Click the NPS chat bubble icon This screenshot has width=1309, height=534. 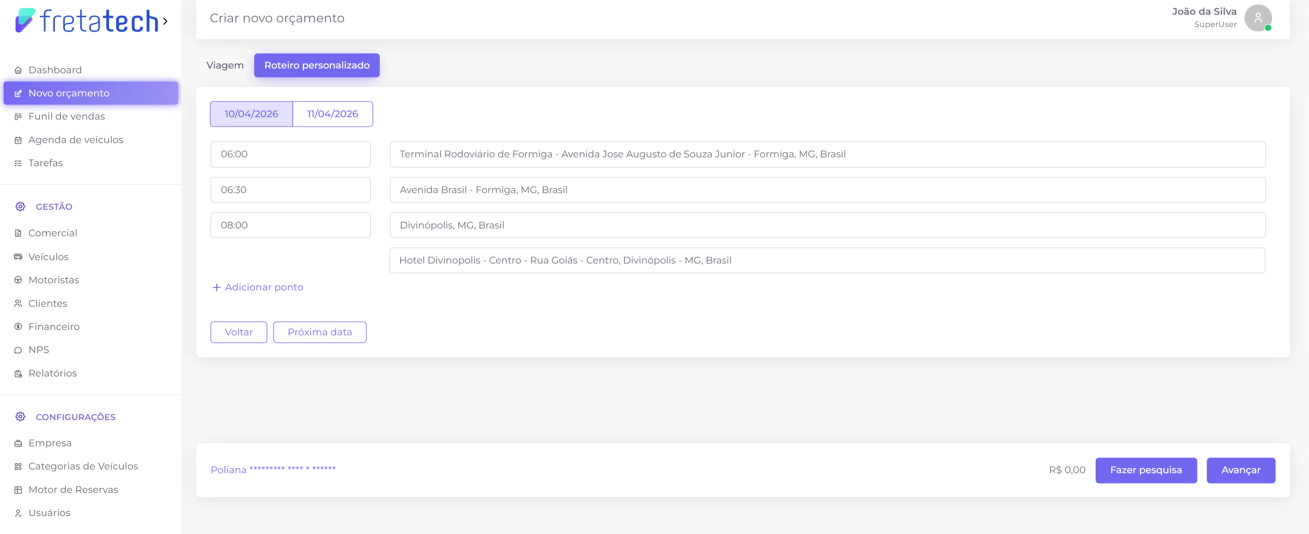[x=18, y=350]
